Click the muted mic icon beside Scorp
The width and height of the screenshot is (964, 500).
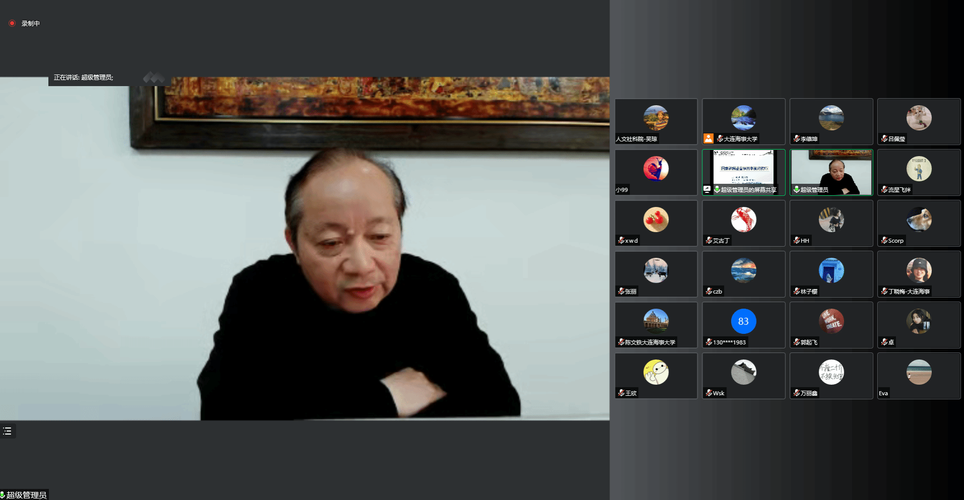[x=884, y=240]
